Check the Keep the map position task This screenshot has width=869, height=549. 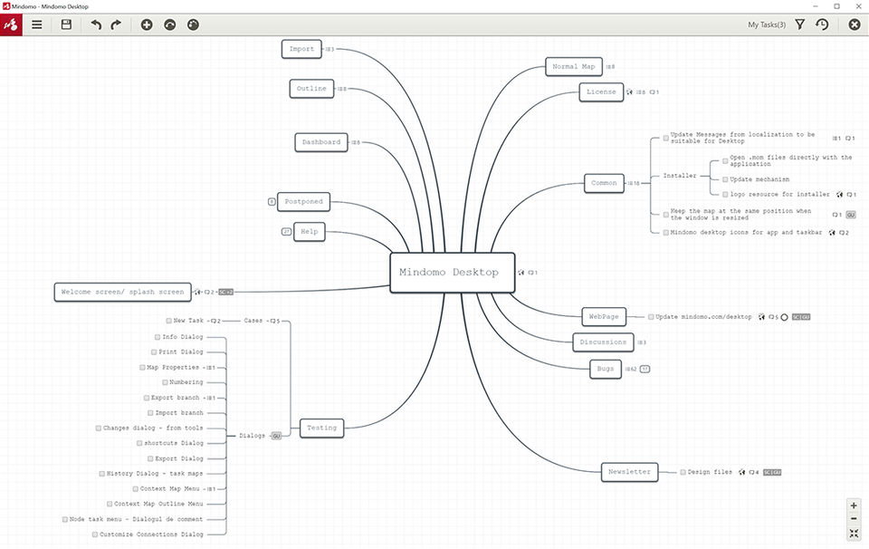[665, 215]
